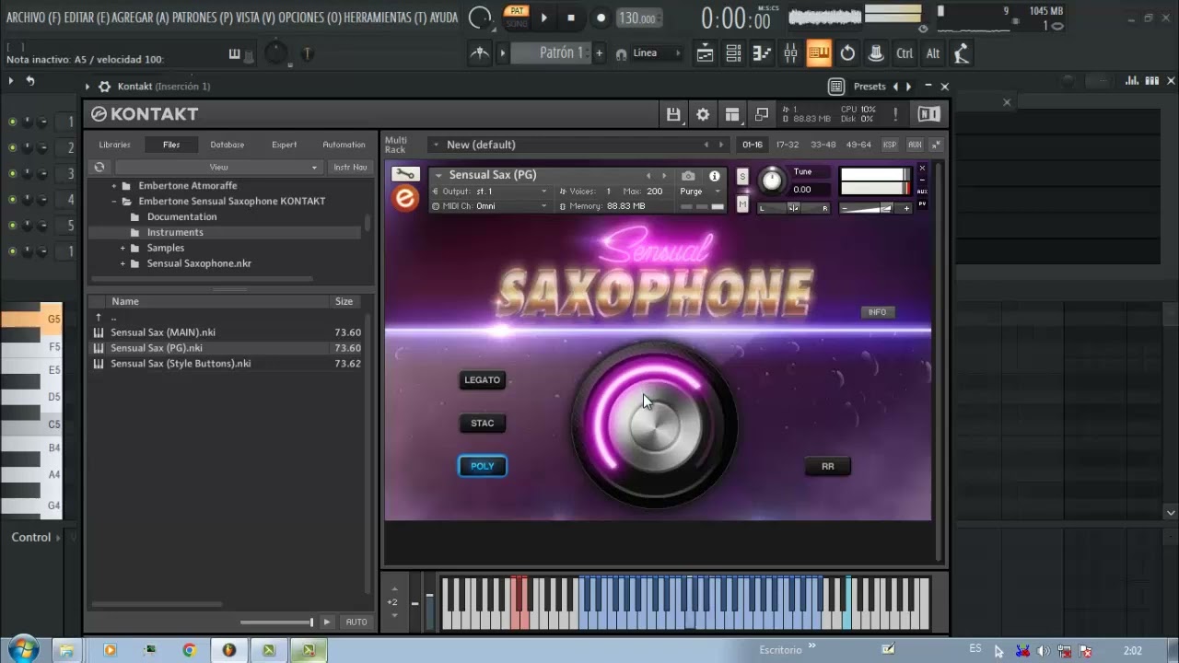Click the snapshot camera icon
Viewport: 1179px width, 663px height.
[688, 175]
